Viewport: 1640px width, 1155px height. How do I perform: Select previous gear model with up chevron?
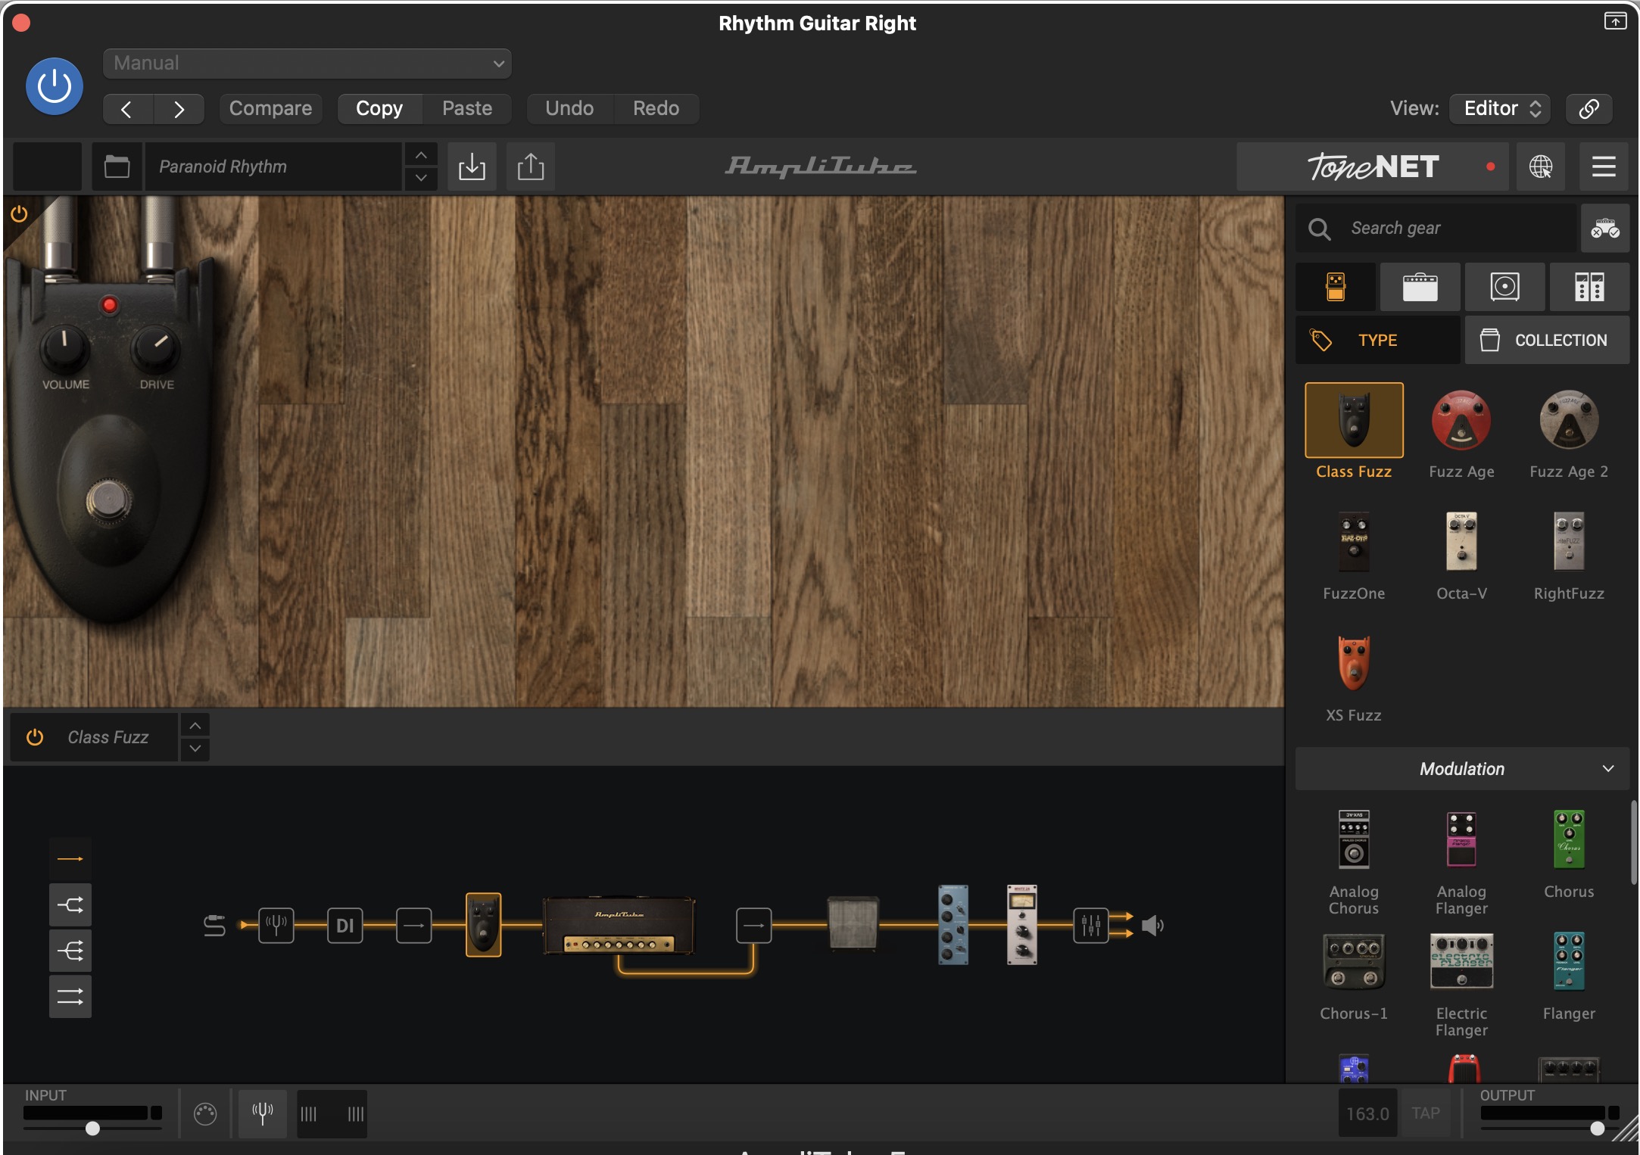[x=195, y=726]
